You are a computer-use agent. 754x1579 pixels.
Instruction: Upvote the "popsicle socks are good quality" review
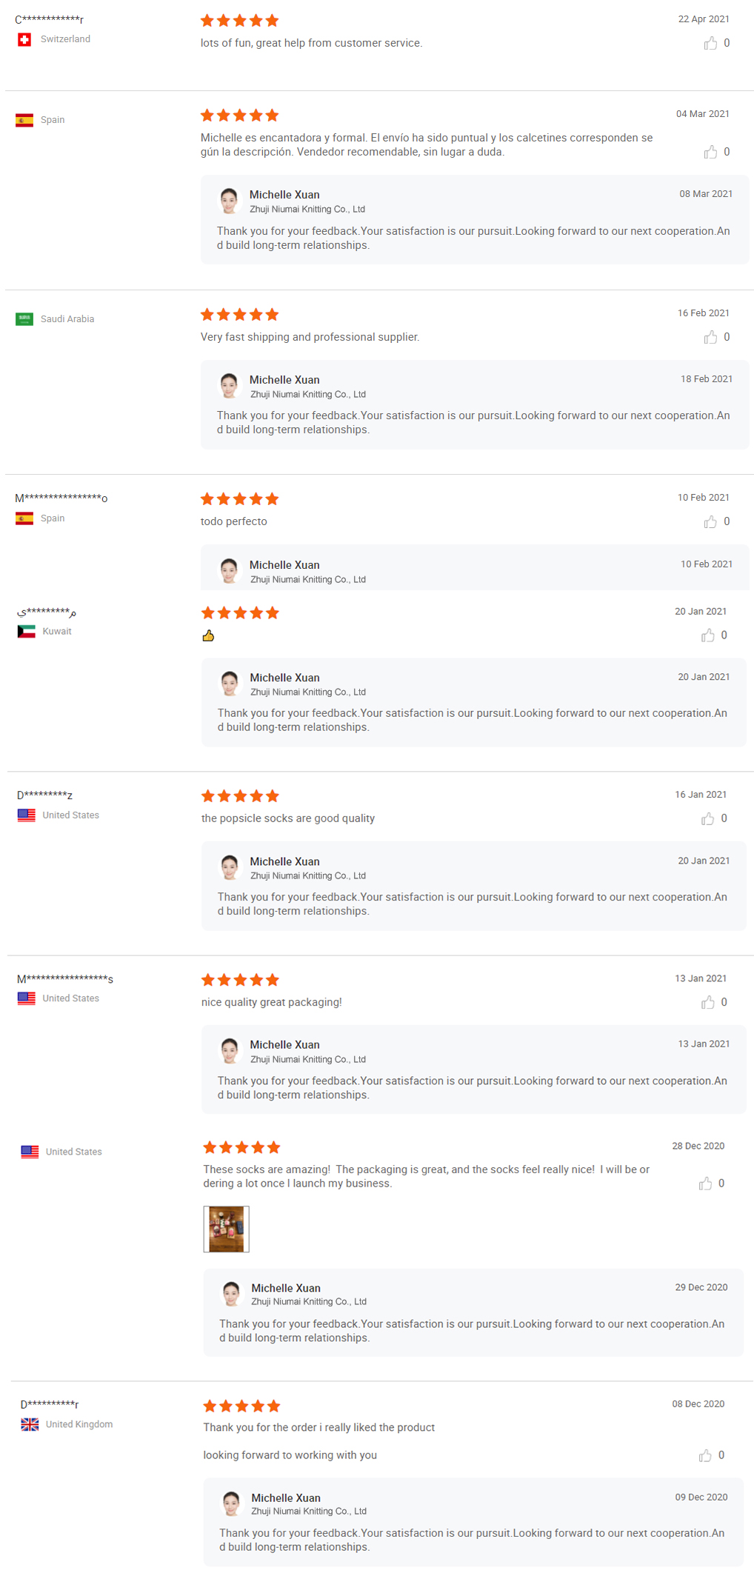[x=708, y=819]
